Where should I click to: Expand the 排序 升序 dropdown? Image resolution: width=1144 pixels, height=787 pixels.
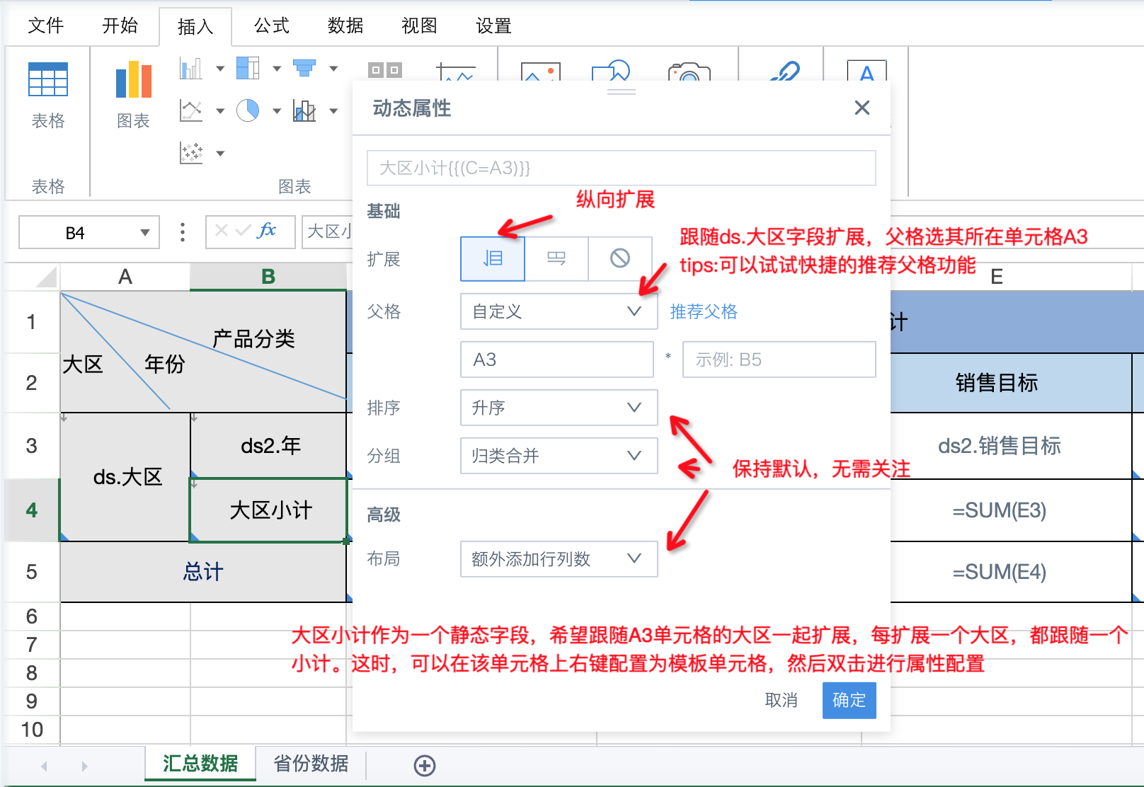tap(559, 408)
